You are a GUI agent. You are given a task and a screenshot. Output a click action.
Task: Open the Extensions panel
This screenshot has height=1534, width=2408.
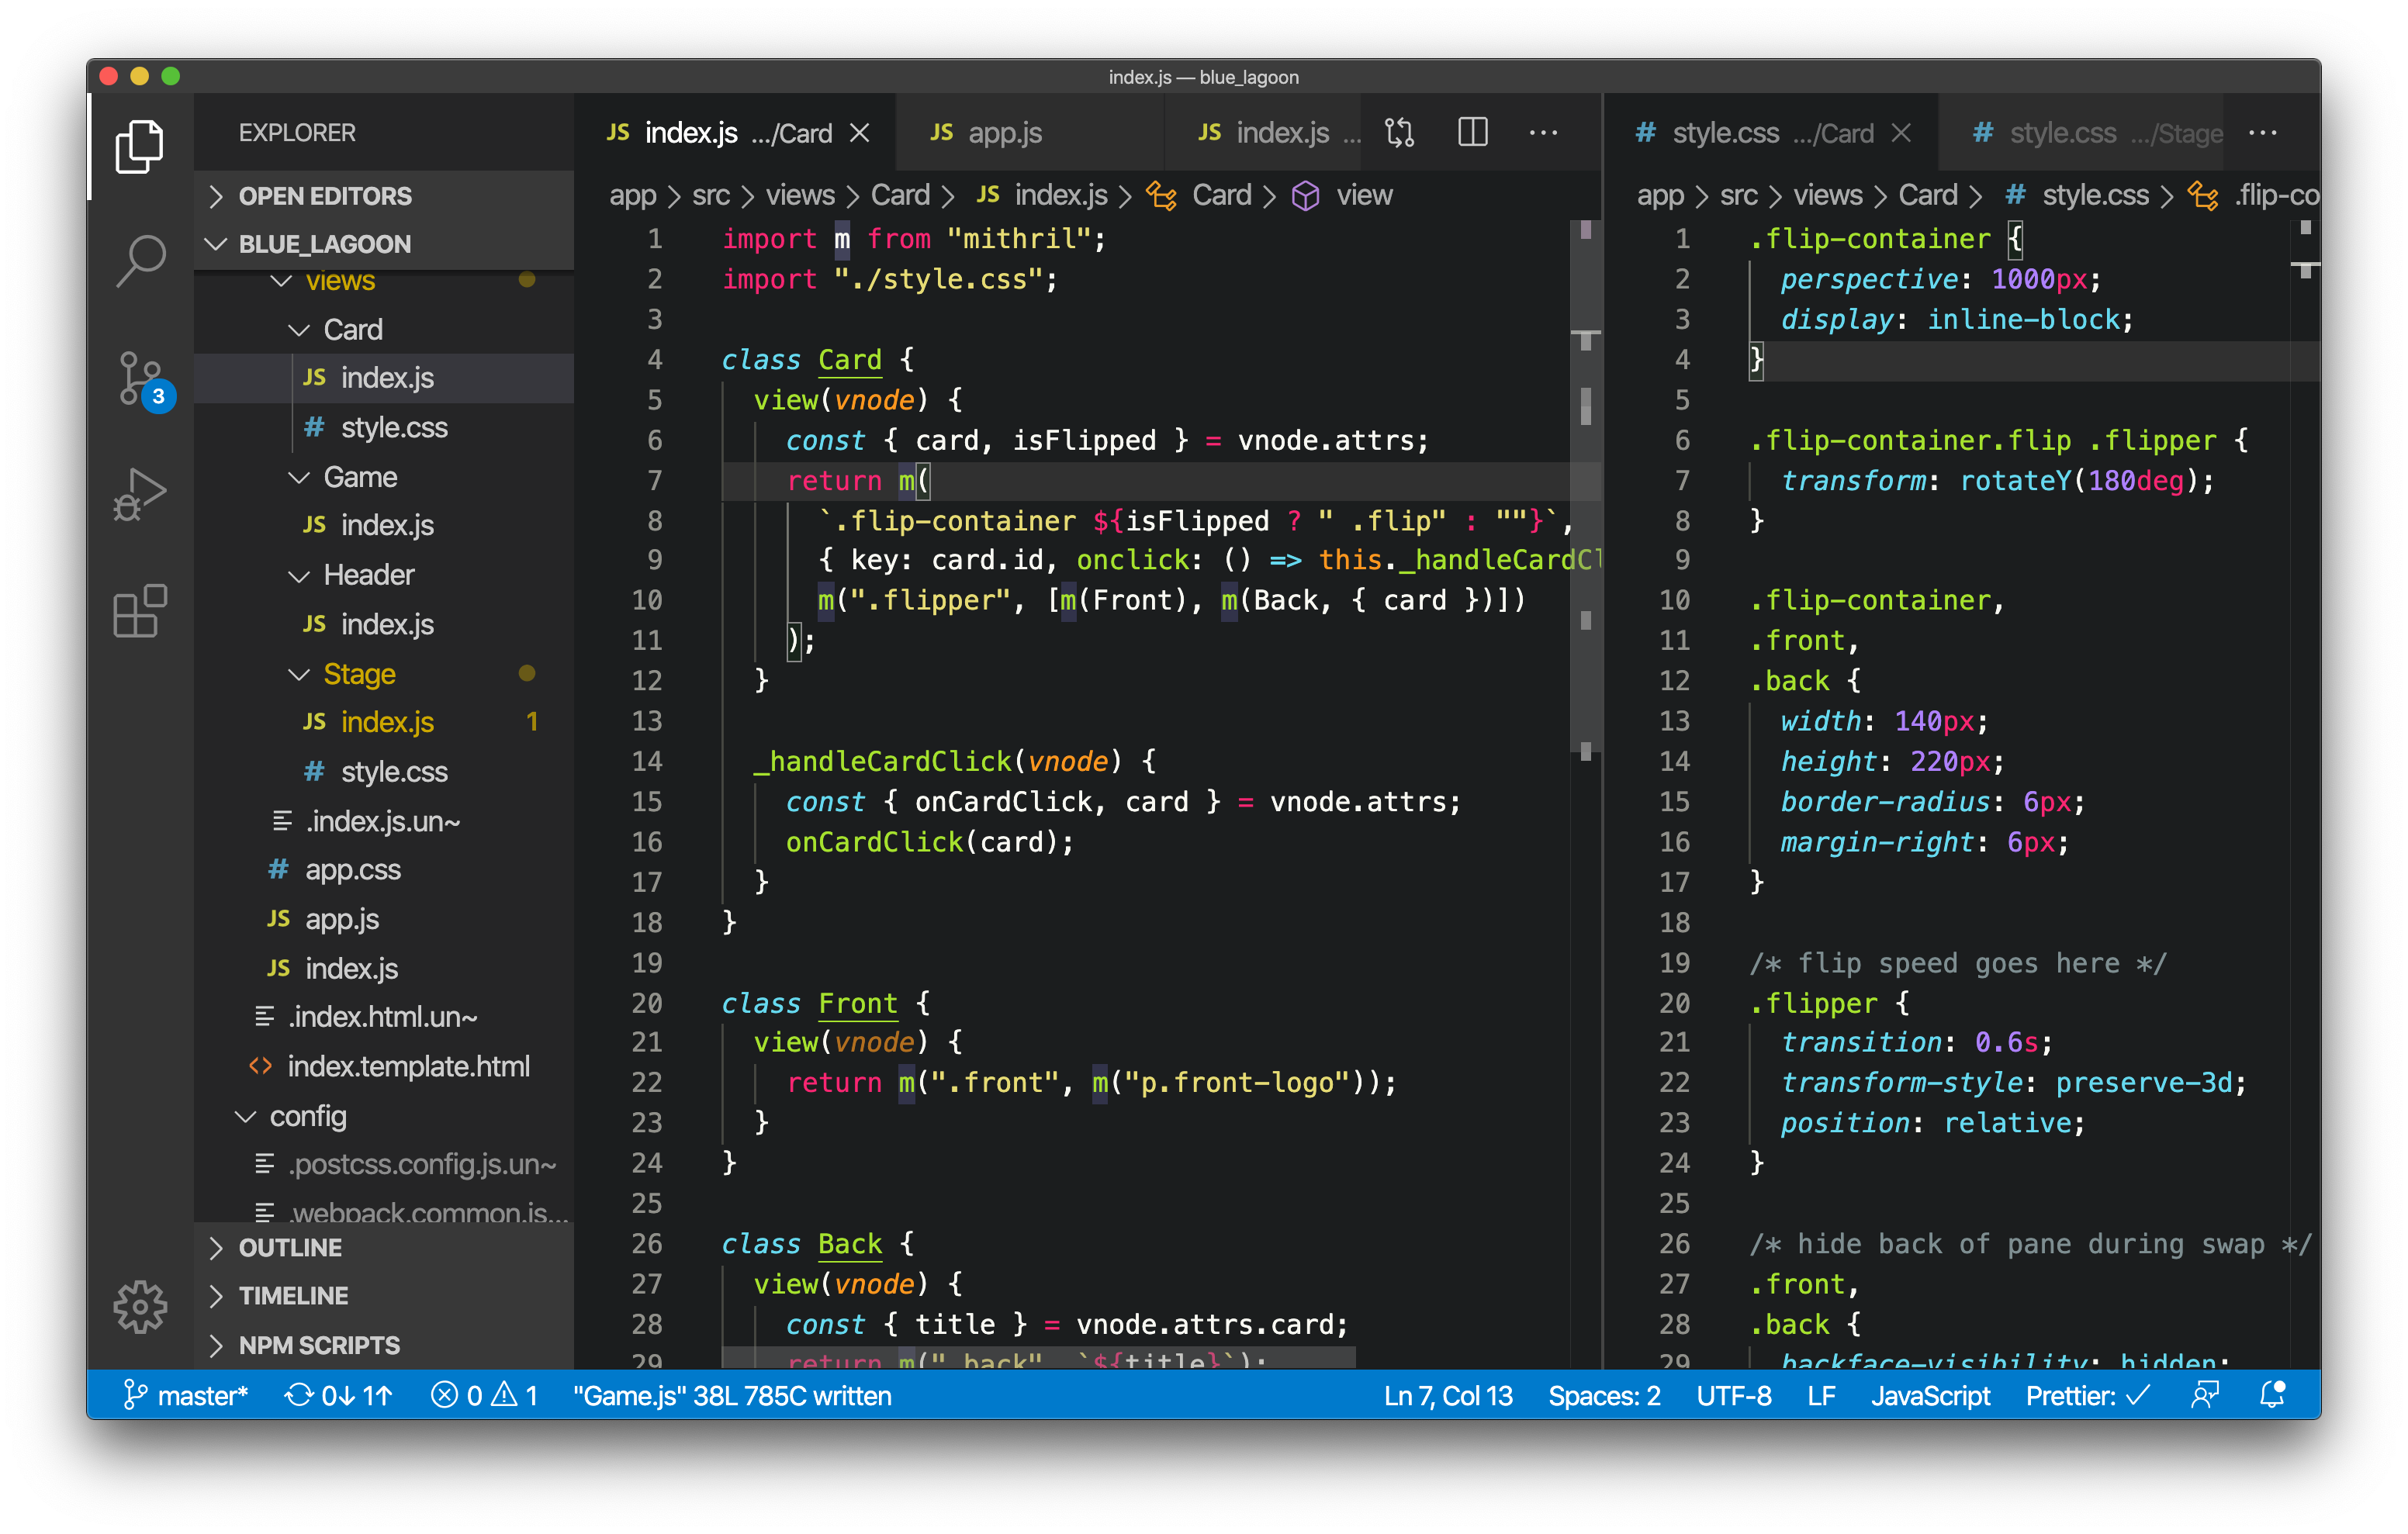coord(140,610)
